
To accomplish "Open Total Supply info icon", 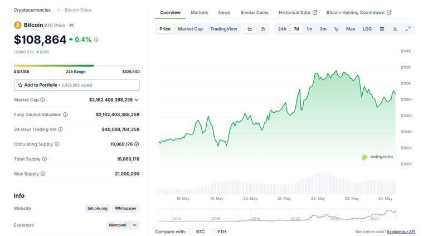I will pos(45,159).
